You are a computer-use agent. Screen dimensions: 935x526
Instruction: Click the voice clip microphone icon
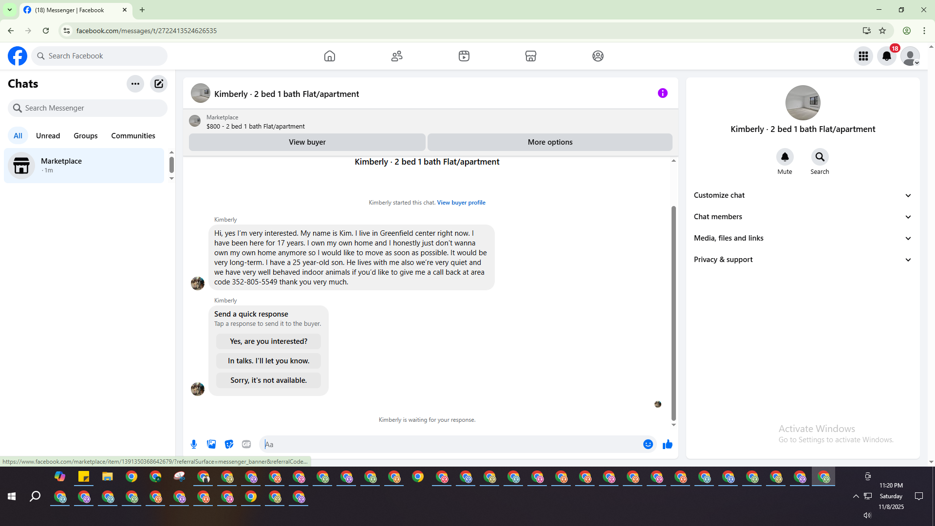[194, 444]
